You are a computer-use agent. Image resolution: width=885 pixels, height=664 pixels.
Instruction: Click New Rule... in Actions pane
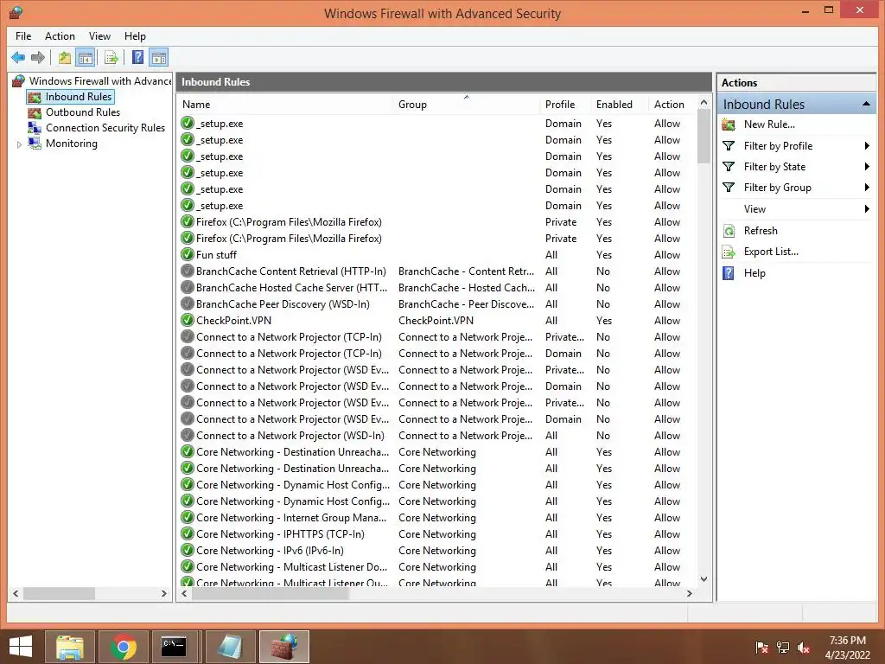[x=769, y=124]
